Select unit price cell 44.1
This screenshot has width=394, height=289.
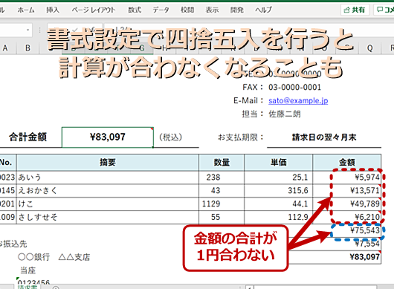pos(279,204)
